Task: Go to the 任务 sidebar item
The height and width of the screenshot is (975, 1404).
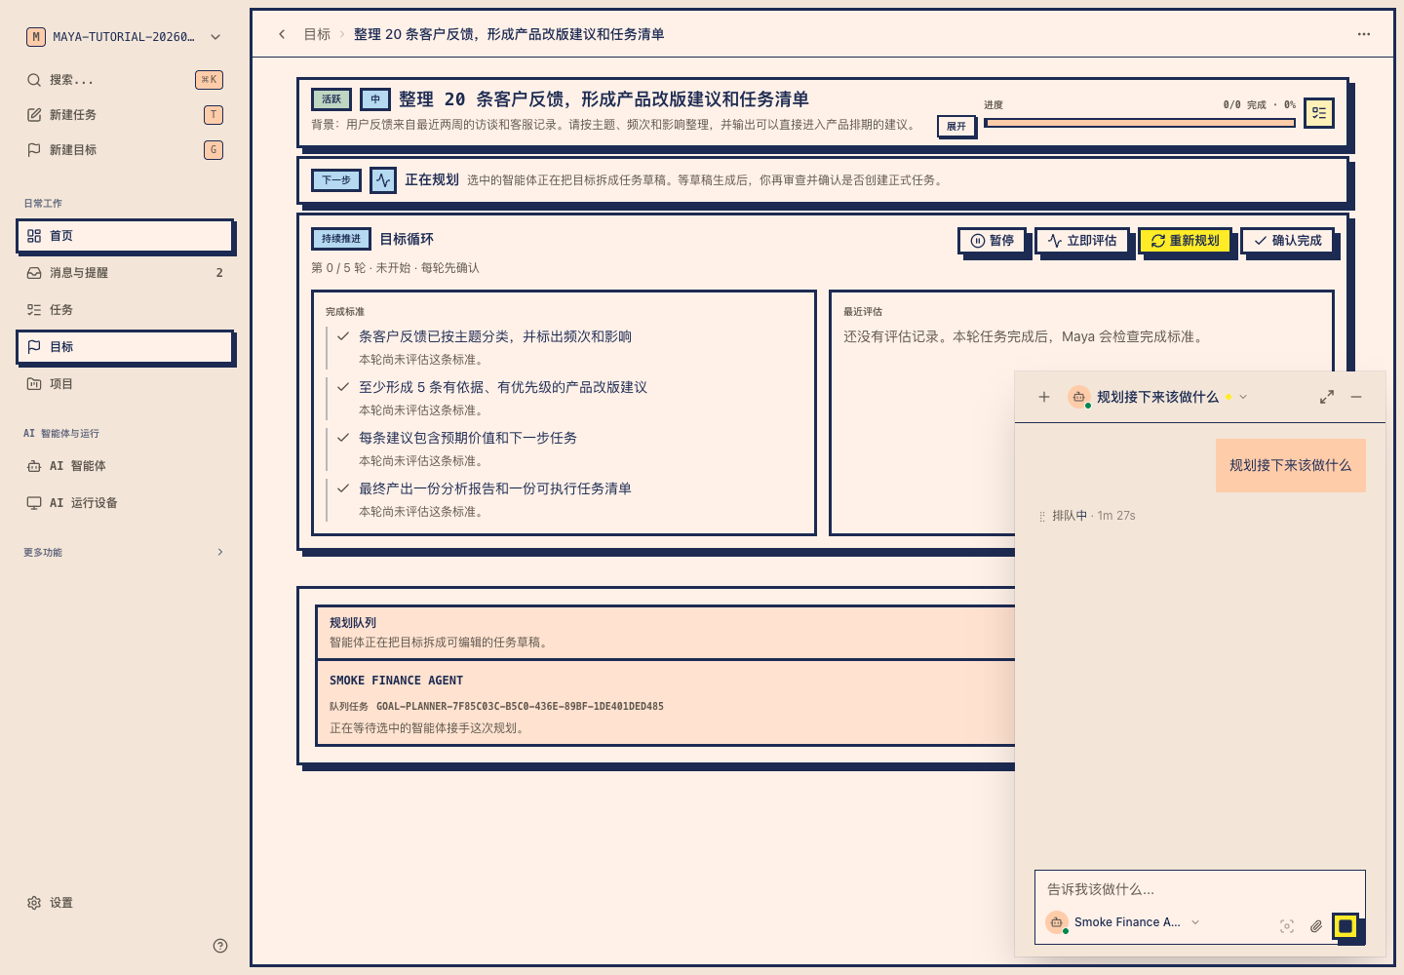Action: click(125, 310)
